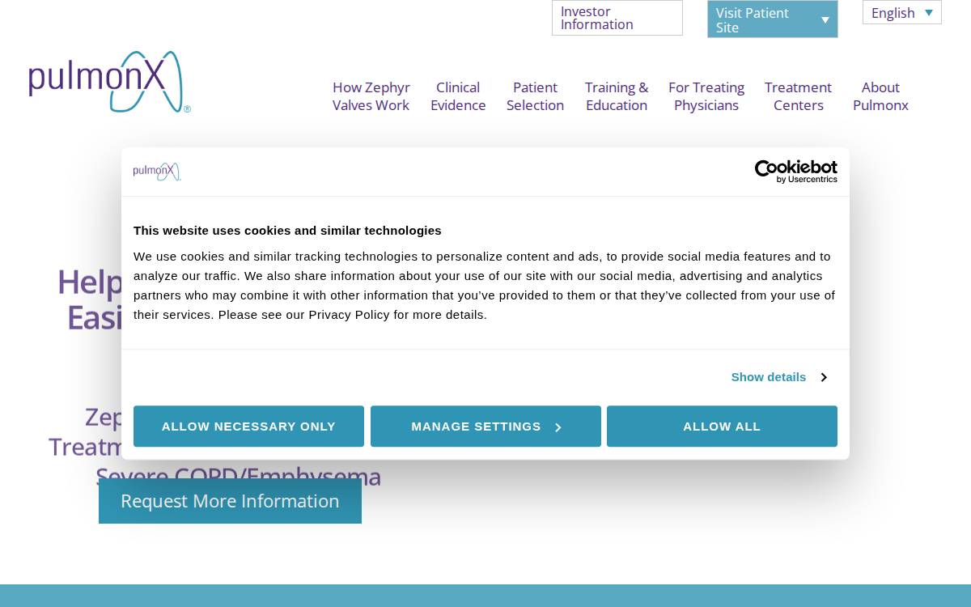Select Training & Education in navigation
The image size is (971, 607).
(617, 96)
